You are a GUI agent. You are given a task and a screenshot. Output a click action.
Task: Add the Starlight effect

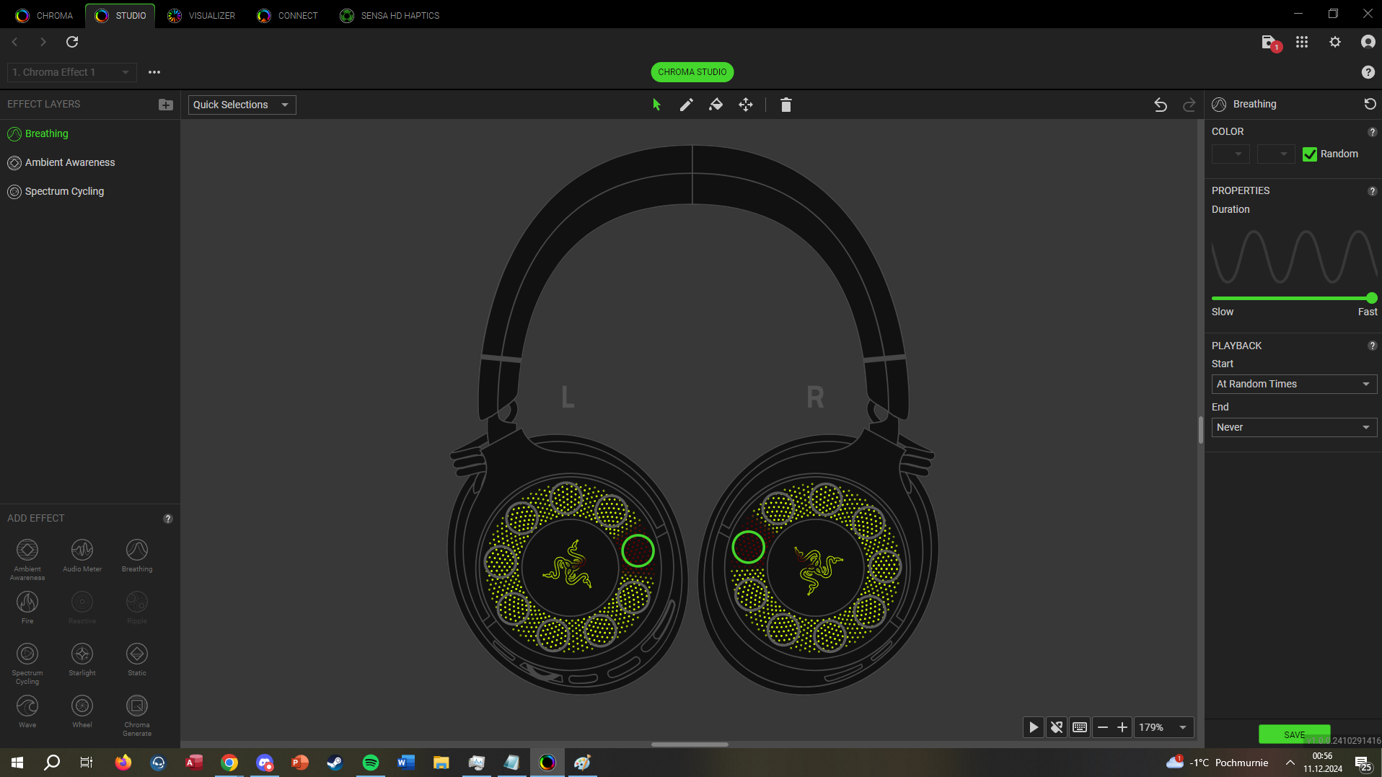82,658
